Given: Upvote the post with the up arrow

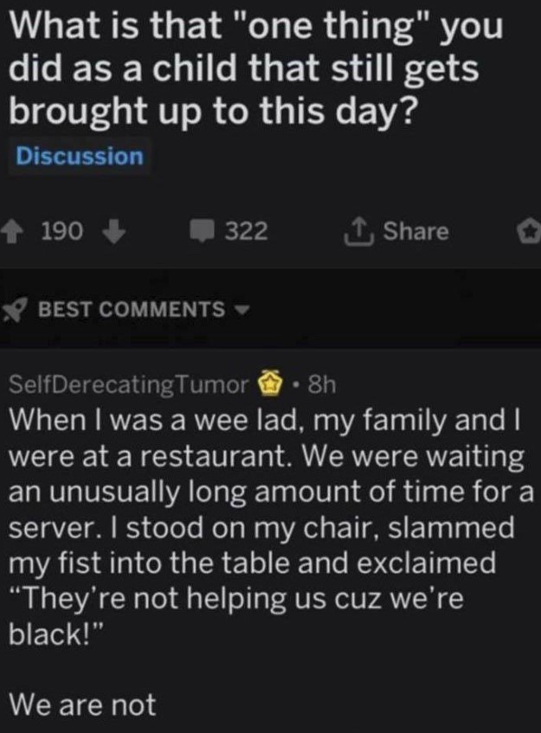Looking at the screenshot, I should click(12, 232).
